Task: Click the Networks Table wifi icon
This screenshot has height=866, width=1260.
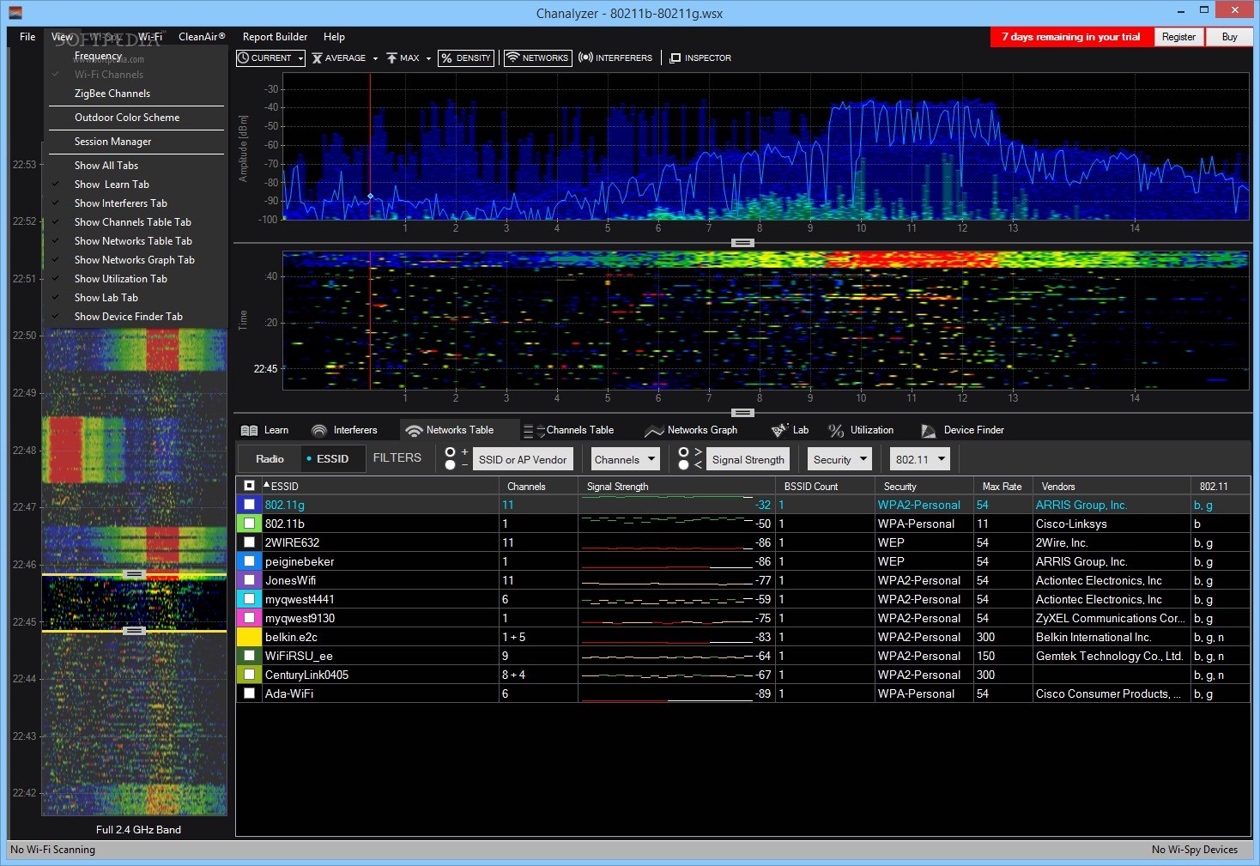Action: coord(414,430)
